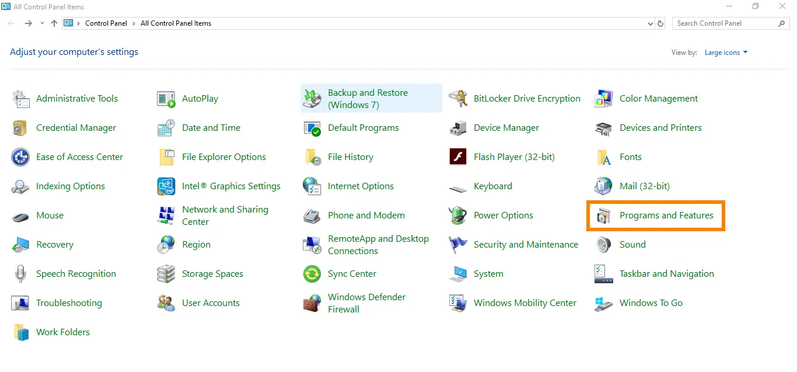Viewport: 797px width, 372px height.
Task: Open the Region globe icon
Action: [x=166, y=245]
